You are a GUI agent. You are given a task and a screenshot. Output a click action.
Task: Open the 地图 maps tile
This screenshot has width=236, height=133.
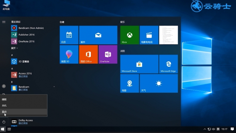pos(130,83)
